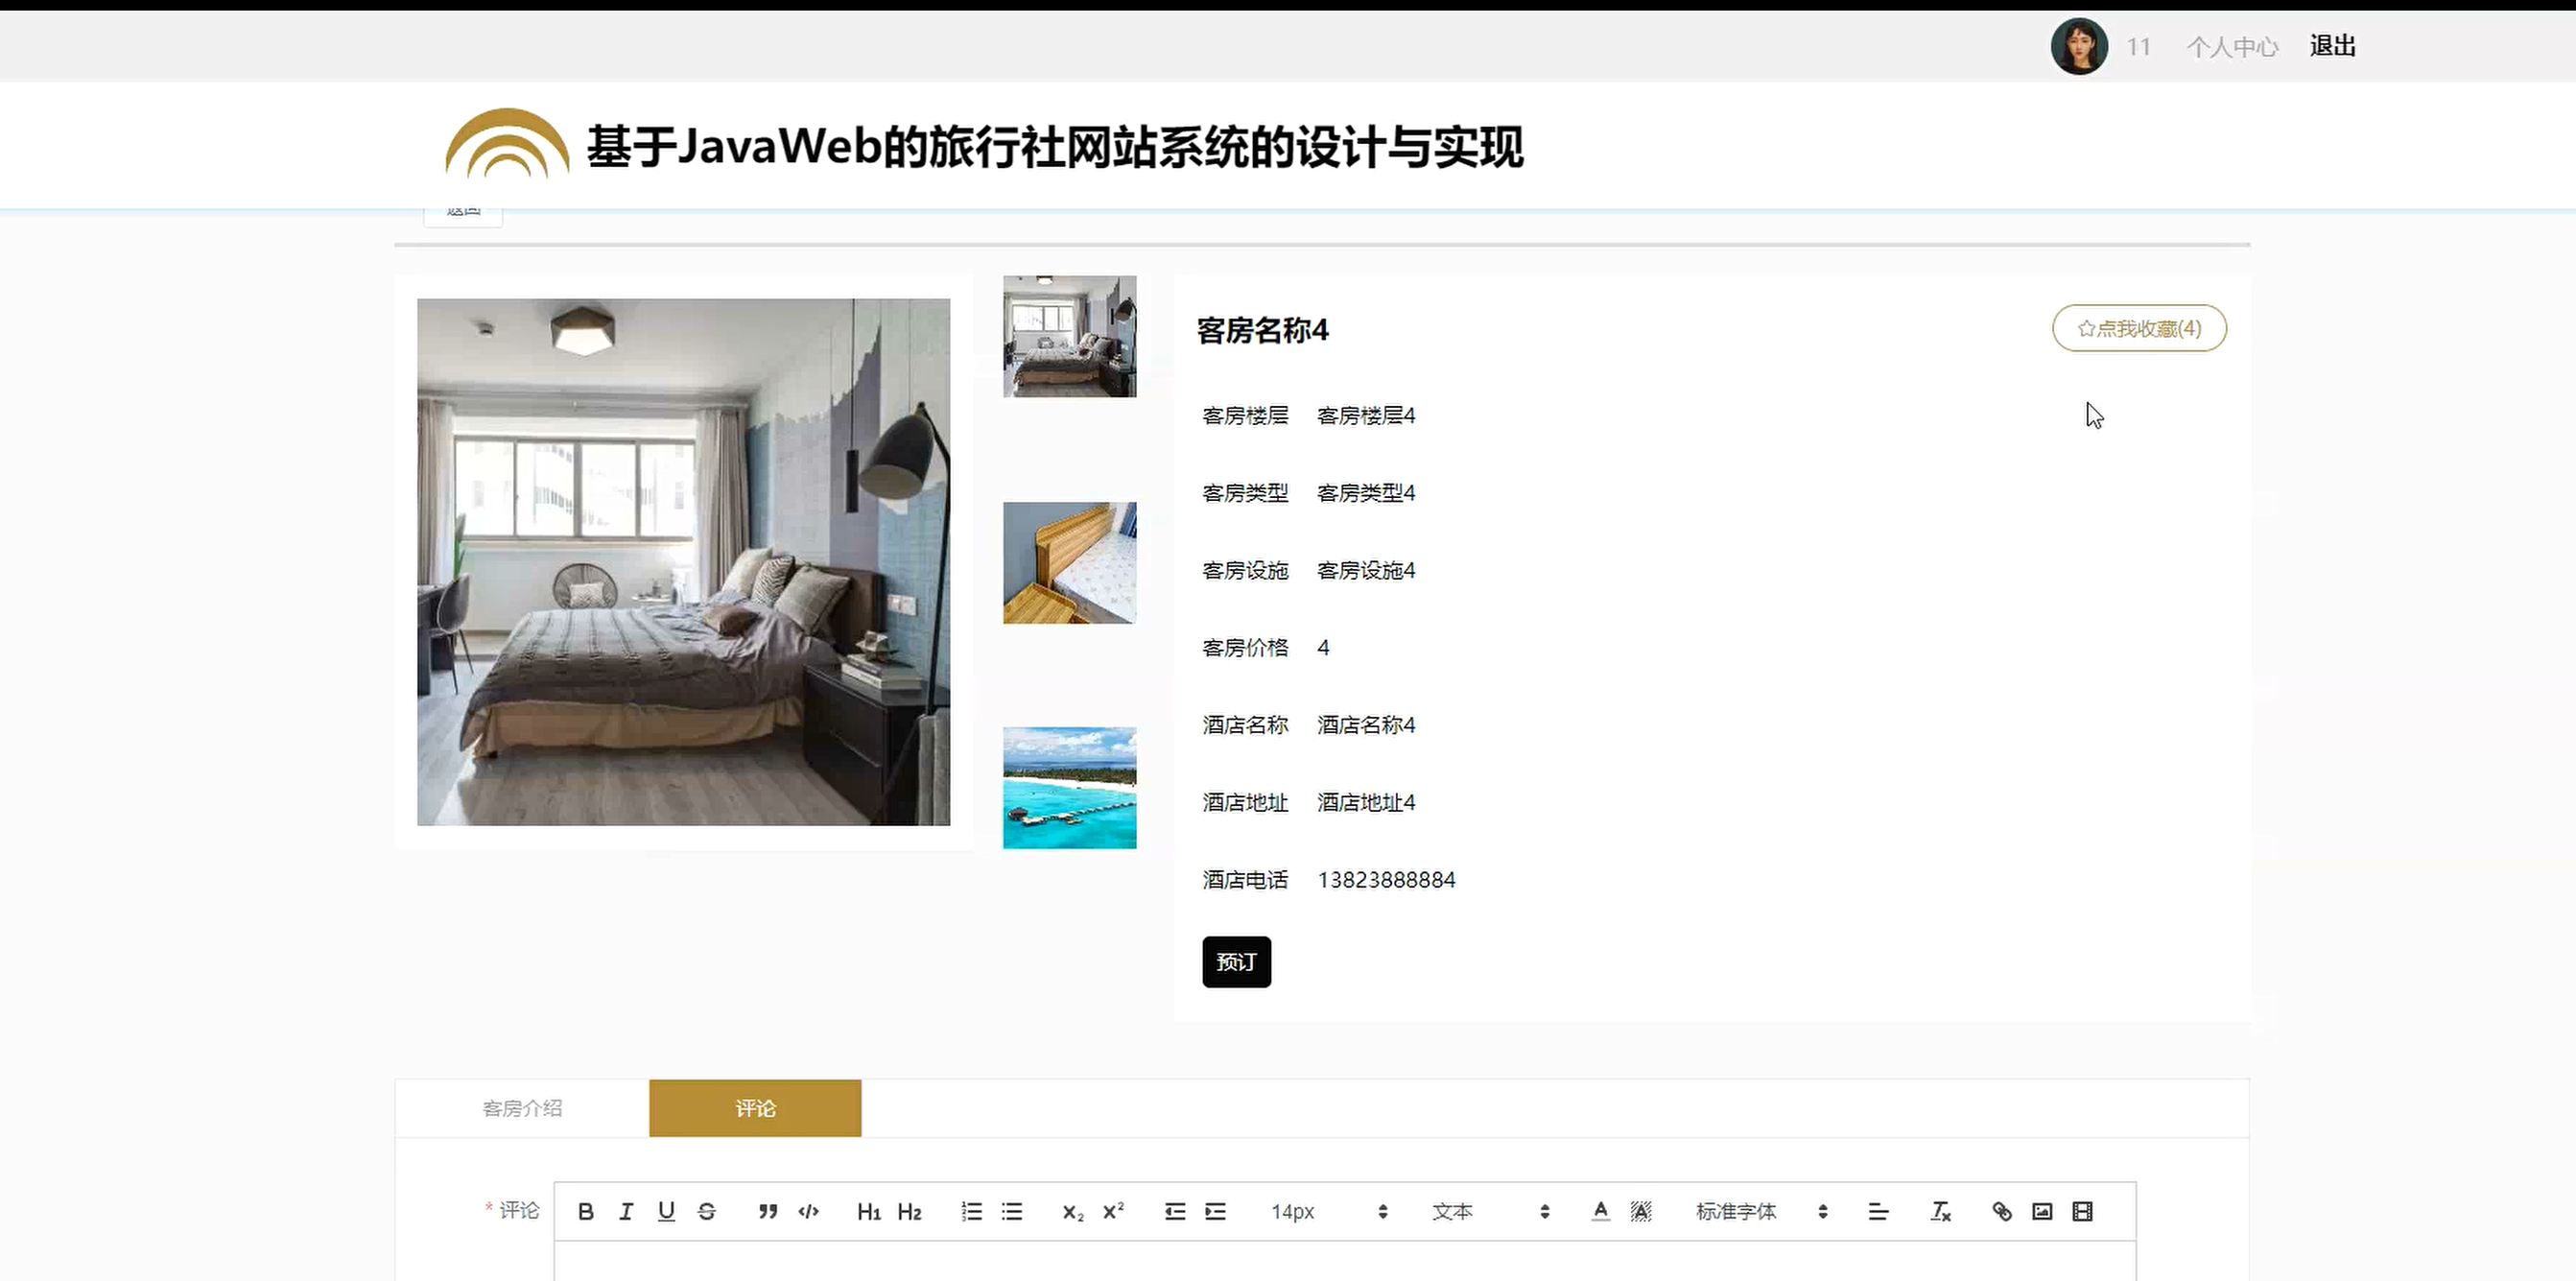Clear text formatting in editor
This screenshot has height=1281, width=2576.
click(x=1940, y=1211)
